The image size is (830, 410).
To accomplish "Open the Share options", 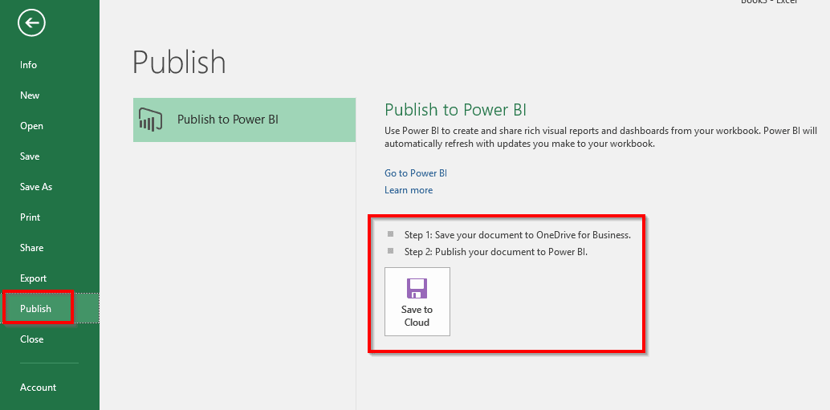I will [x=32, y=248].
